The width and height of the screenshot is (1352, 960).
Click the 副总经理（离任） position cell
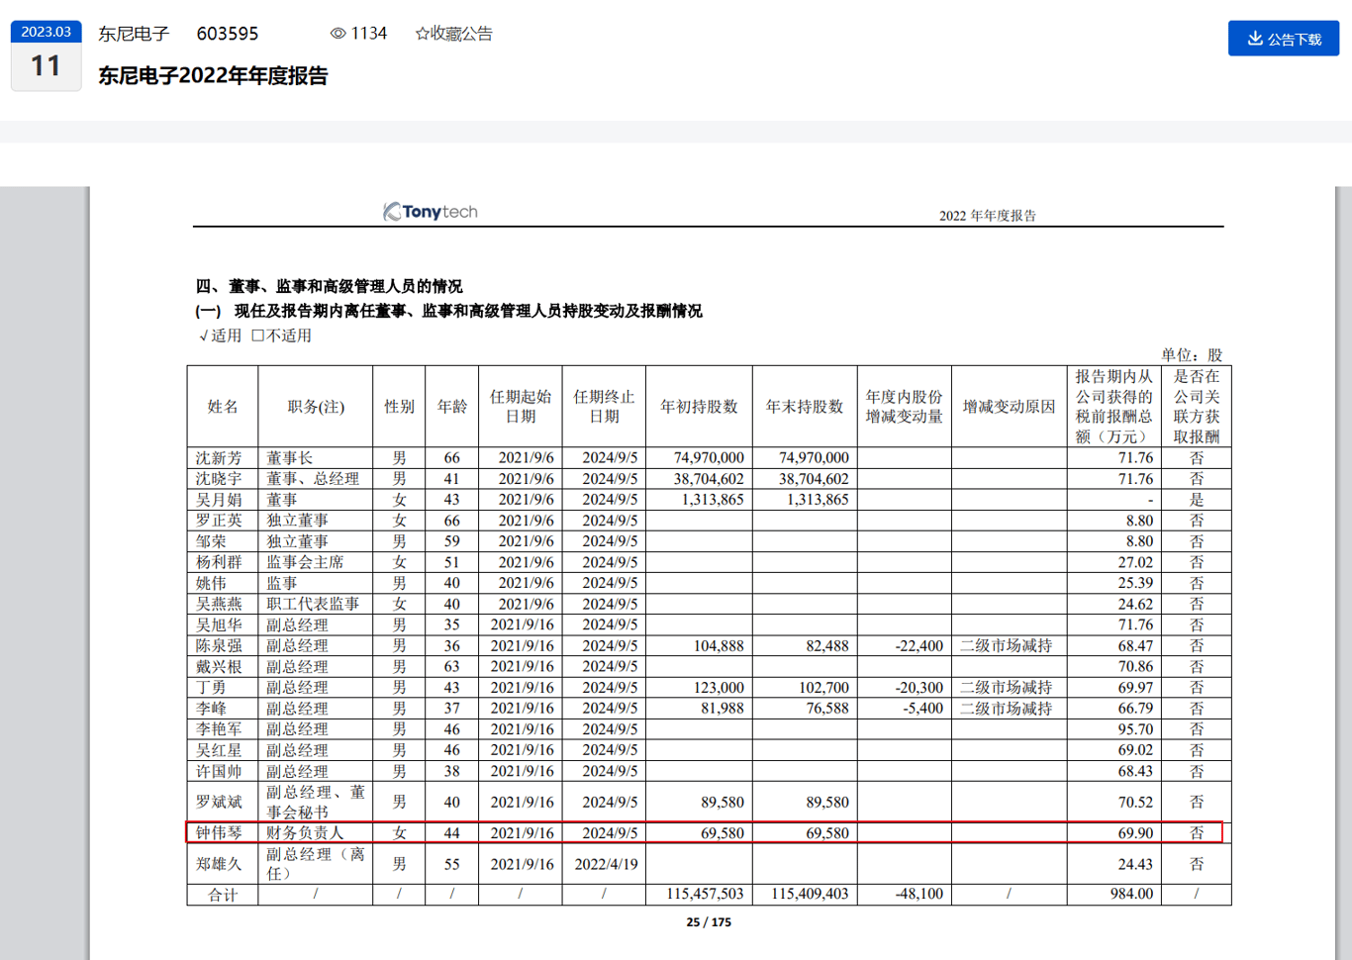pyautogui.click(x=316, y=864)
